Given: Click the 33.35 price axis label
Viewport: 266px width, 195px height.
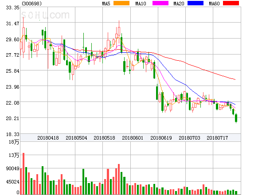Looking at the screenshot, I should coord(12,8).
